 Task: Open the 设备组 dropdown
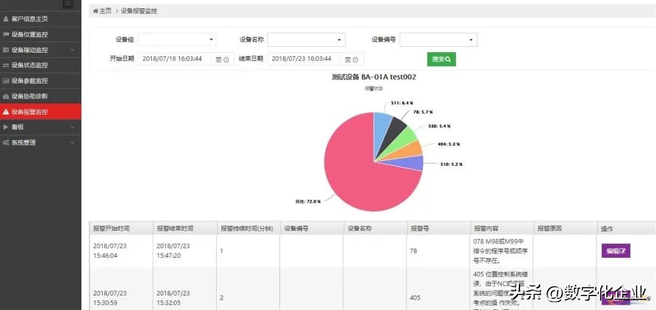click(177, 39)
